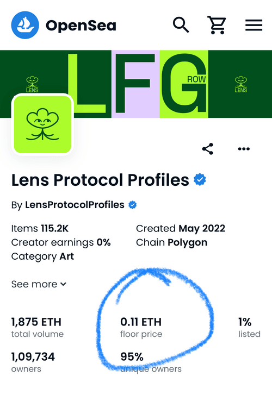The height and width of the screenshot is (395, 272).
Task: Open the shopping cart icon
Action: click(x=217, y=25)
